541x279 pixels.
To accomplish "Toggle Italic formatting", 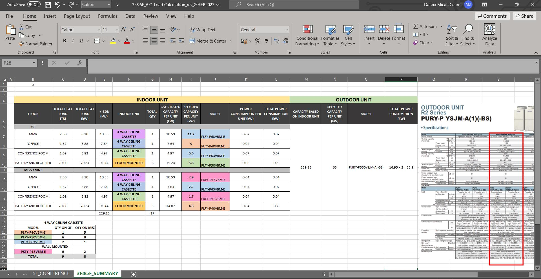I will [x=73, y=41].
